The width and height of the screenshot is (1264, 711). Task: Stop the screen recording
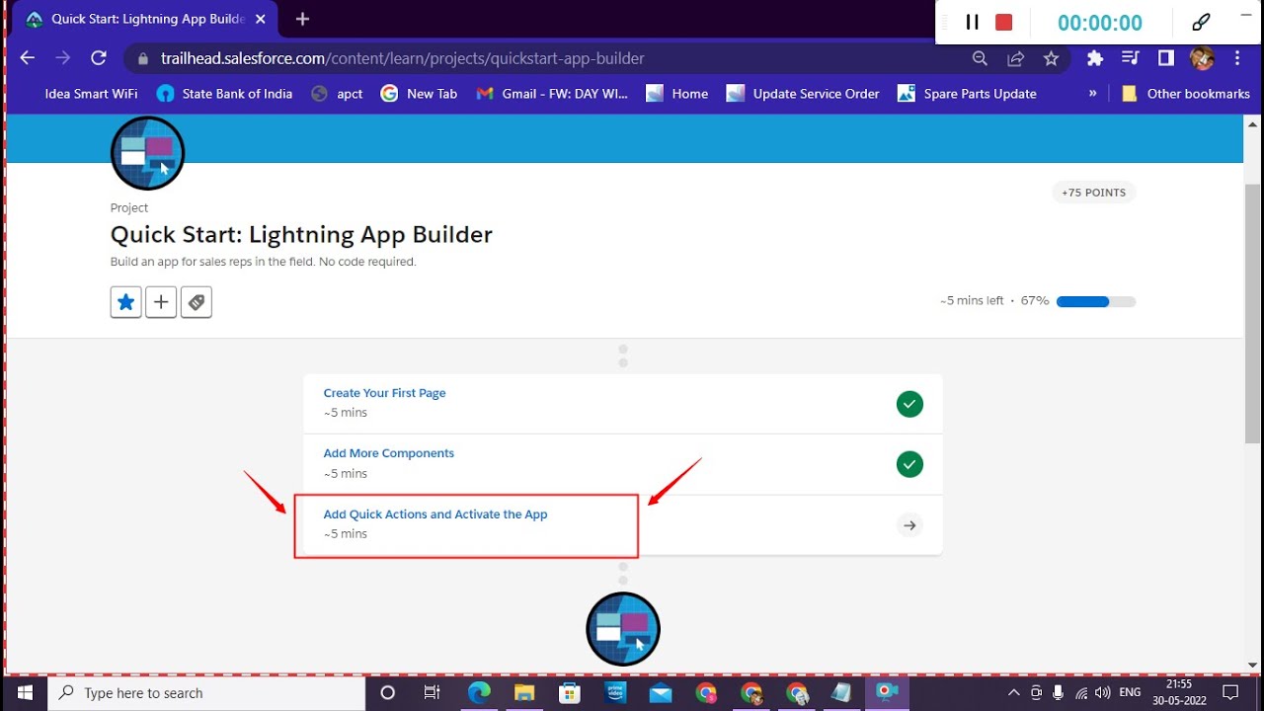[1004, 23]
